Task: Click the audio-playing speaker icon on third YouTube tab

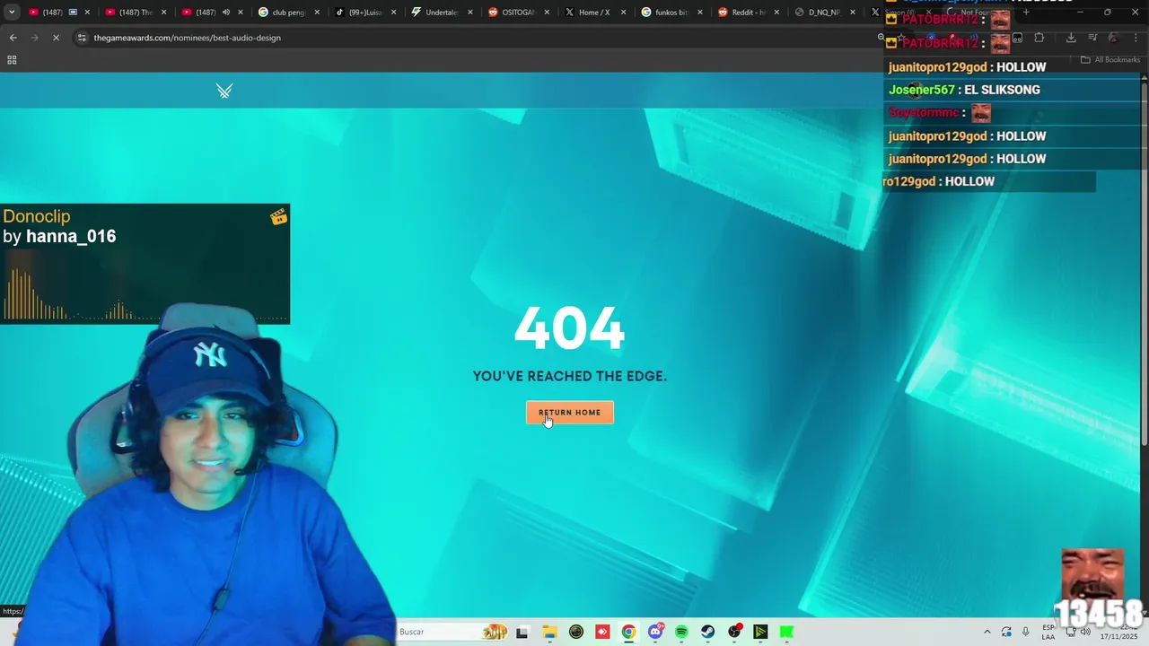Action: pos(226,13)
